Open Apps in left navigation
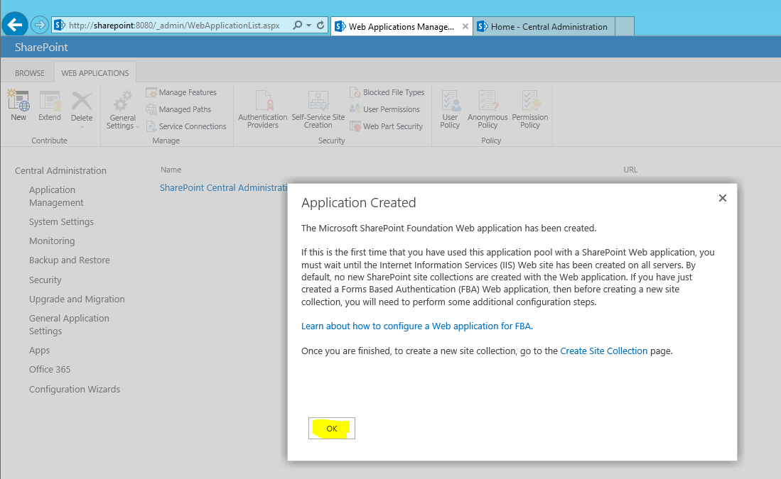Image resolution: width=781 pixels, height=479 pixels. click(39, 350)
